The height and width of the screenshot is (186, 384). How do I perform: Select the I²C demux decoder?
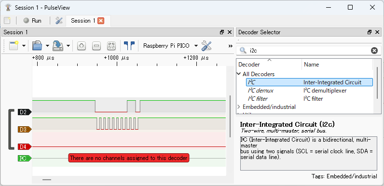[x=261, y=91]
